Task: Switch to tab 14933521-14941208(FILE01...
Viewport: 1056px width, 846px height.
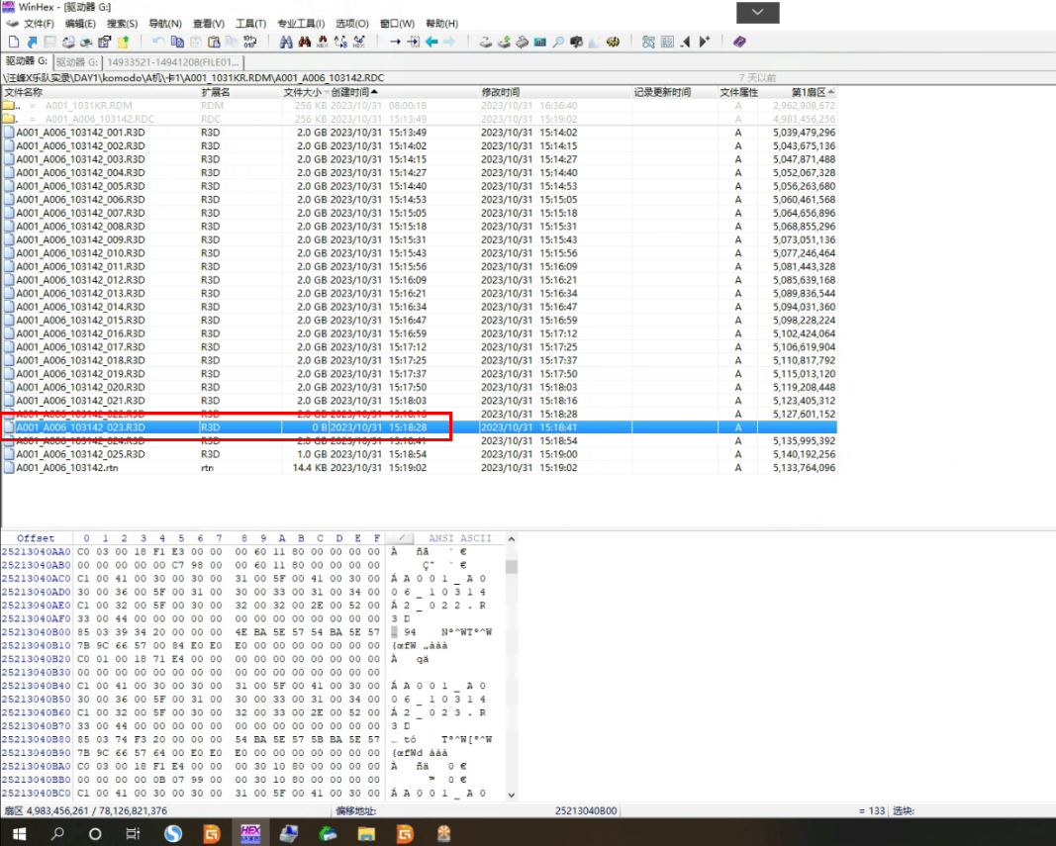Action: (173, 62)
